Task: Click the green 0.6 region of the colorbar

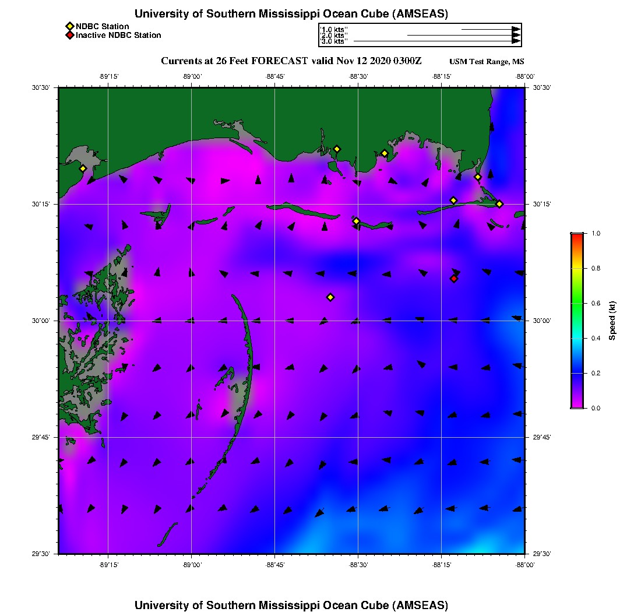Action: coord(577,303)
